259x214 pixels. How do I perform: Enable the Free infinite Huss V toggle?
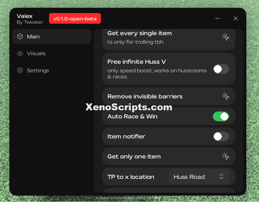(x=221, y=69)
